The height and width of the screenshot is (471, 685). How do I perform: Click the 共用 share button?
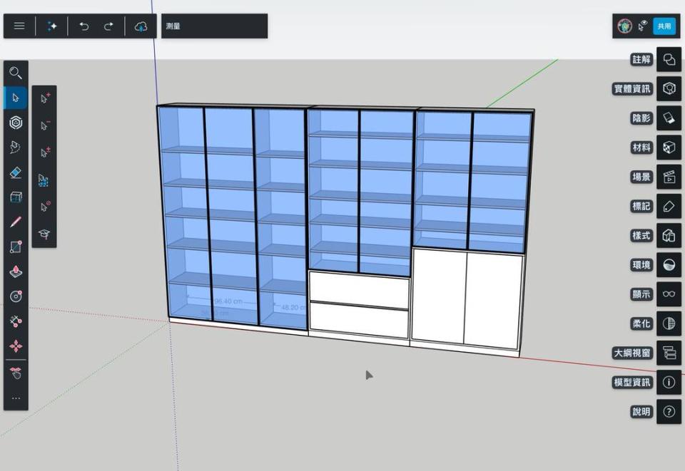coord(664,26)
